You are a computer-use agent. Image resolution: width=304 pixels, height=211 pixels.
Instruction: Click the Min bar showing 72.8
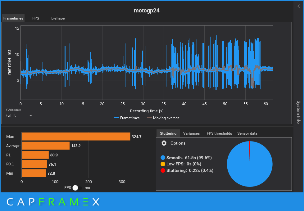(34, 173)
